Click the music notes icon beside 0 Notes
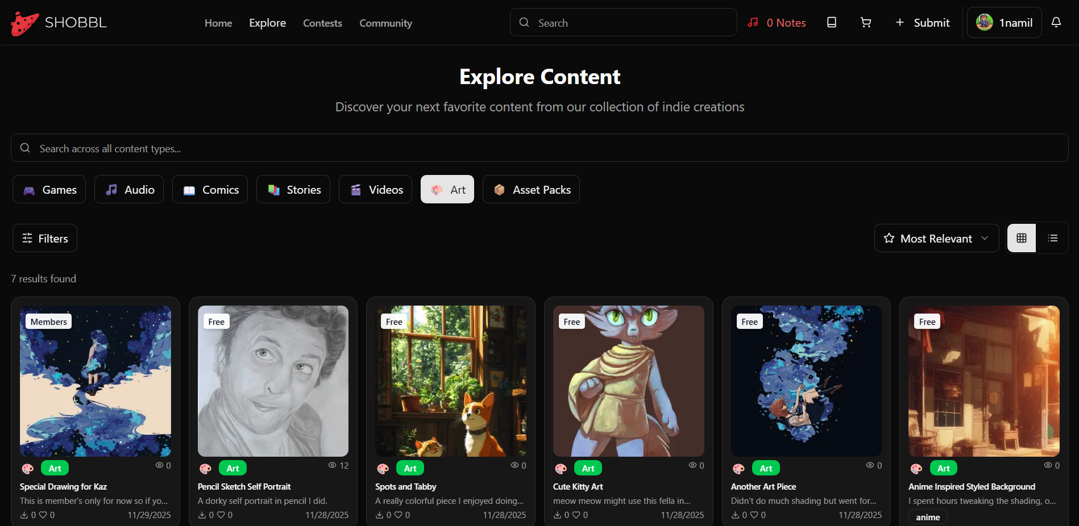This screenshot has width=1079, height=526. tap(753, 23)
